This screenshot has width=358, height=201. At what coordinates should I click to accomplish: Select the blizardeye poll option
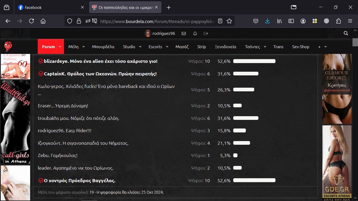coord(100,61)
